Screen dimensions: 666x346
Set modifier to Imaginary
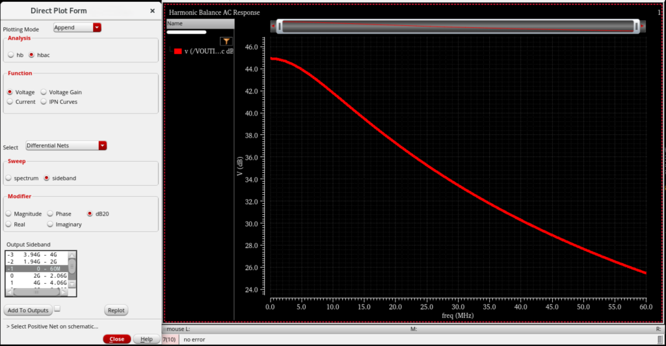coord(50,225)
